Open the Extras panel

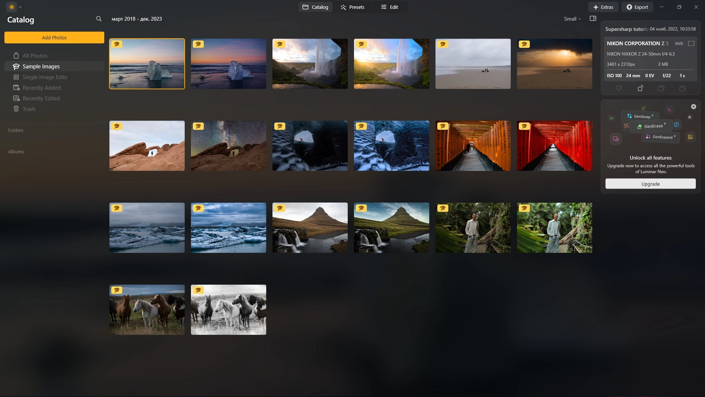[x=603, y=7]
